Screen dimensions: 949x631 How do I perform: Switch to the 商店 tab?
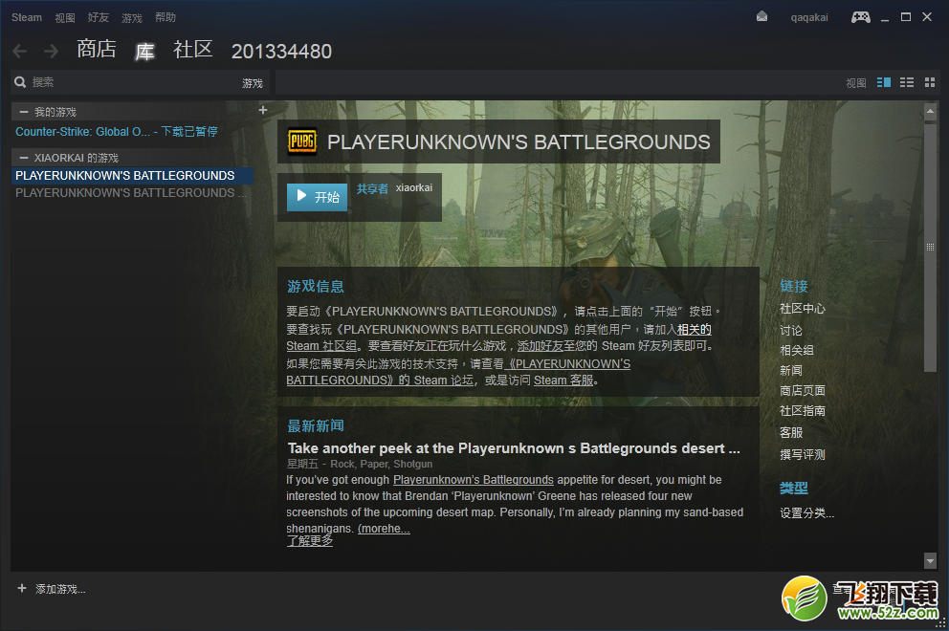[x=97, y=50]
